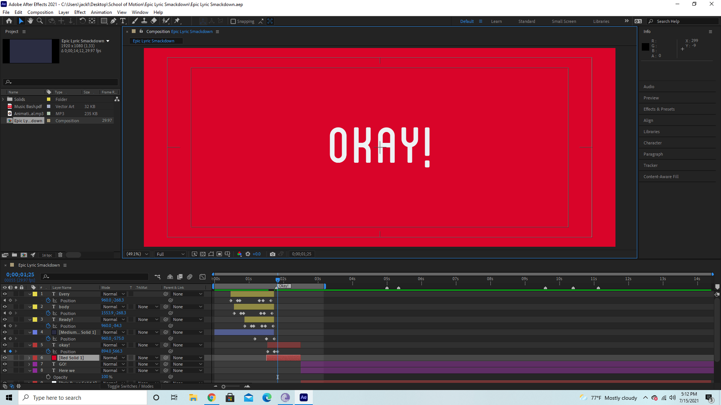Switch to the Learn workspace tab
Viewport: 721px width, 405px height.
496,21
